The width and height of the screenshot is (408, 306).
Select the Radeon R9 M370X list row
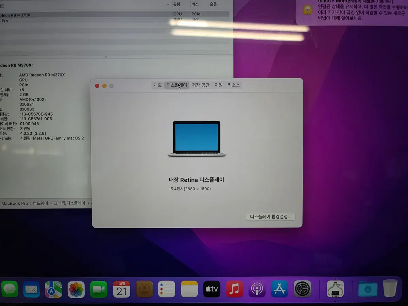pos(115,14)
